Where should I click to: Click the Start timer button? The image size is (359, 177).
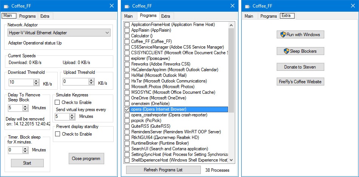click(x=27, y=163)
